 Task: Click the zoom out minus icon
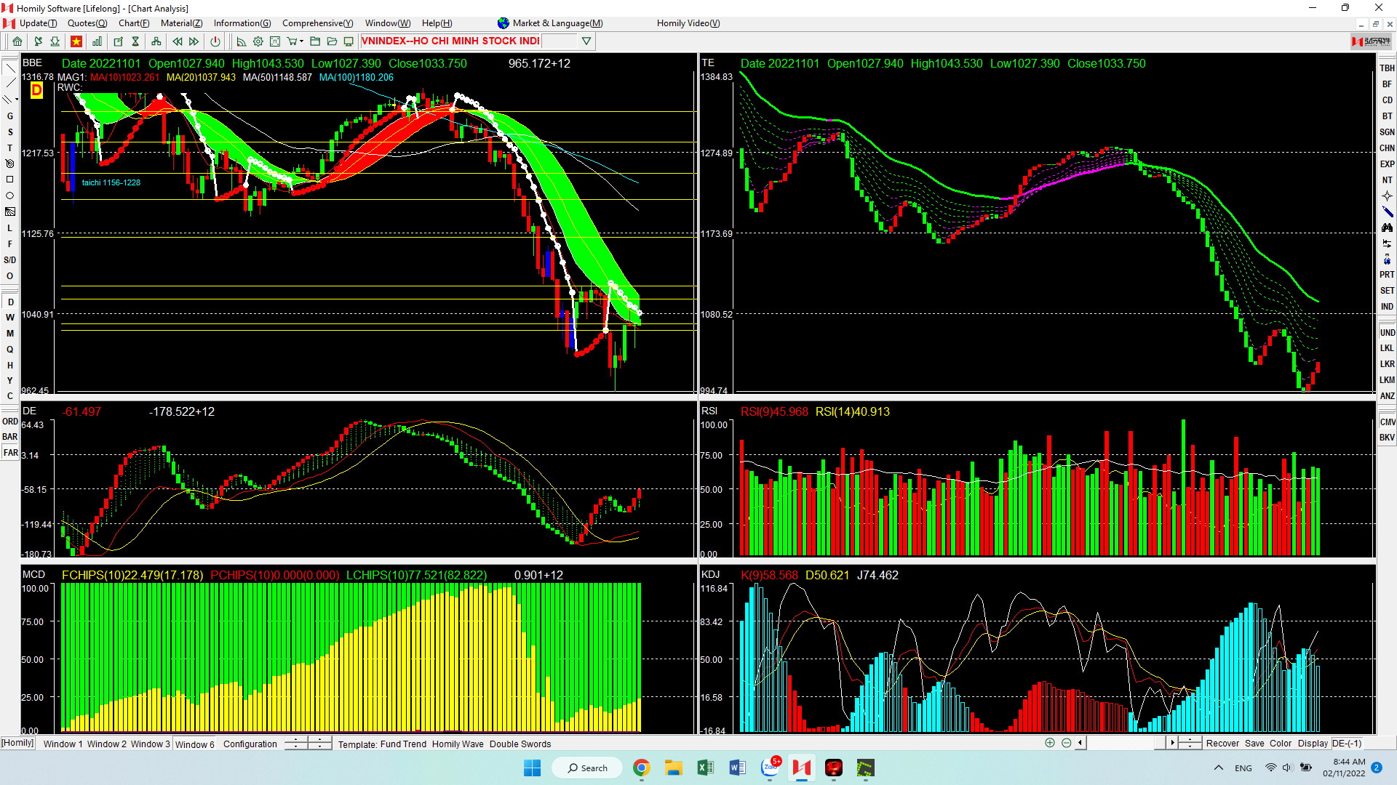[1066, 743]
